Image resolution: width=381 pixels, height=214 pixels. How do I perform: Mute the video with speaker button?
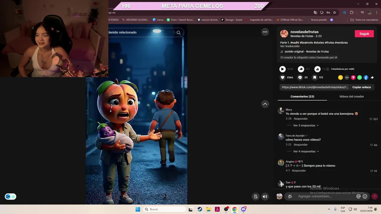click(x=265, y=196)
